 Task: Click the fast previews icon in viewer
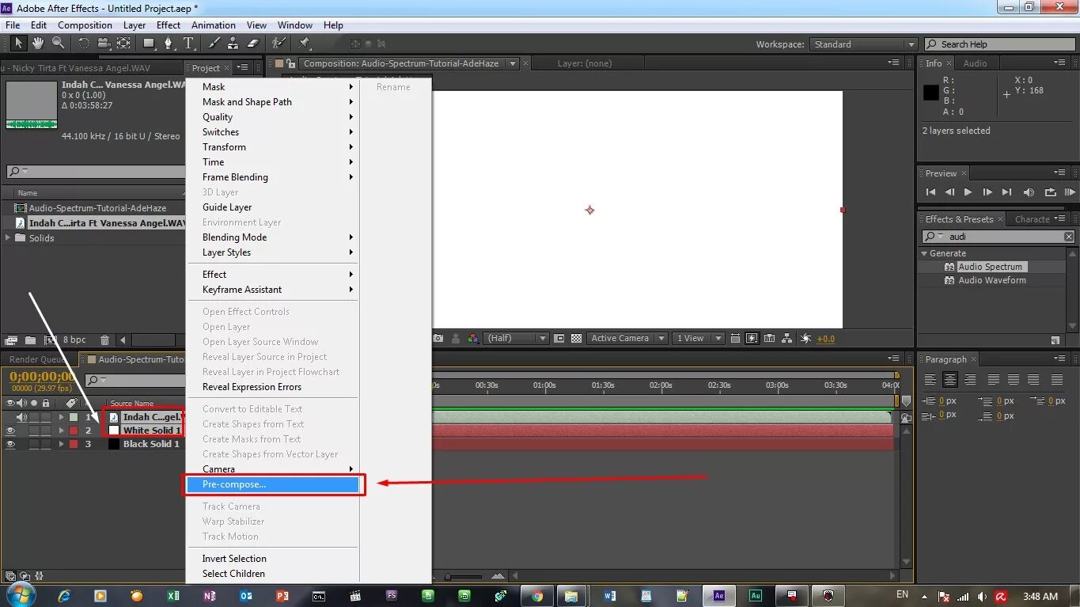point(752,338)
